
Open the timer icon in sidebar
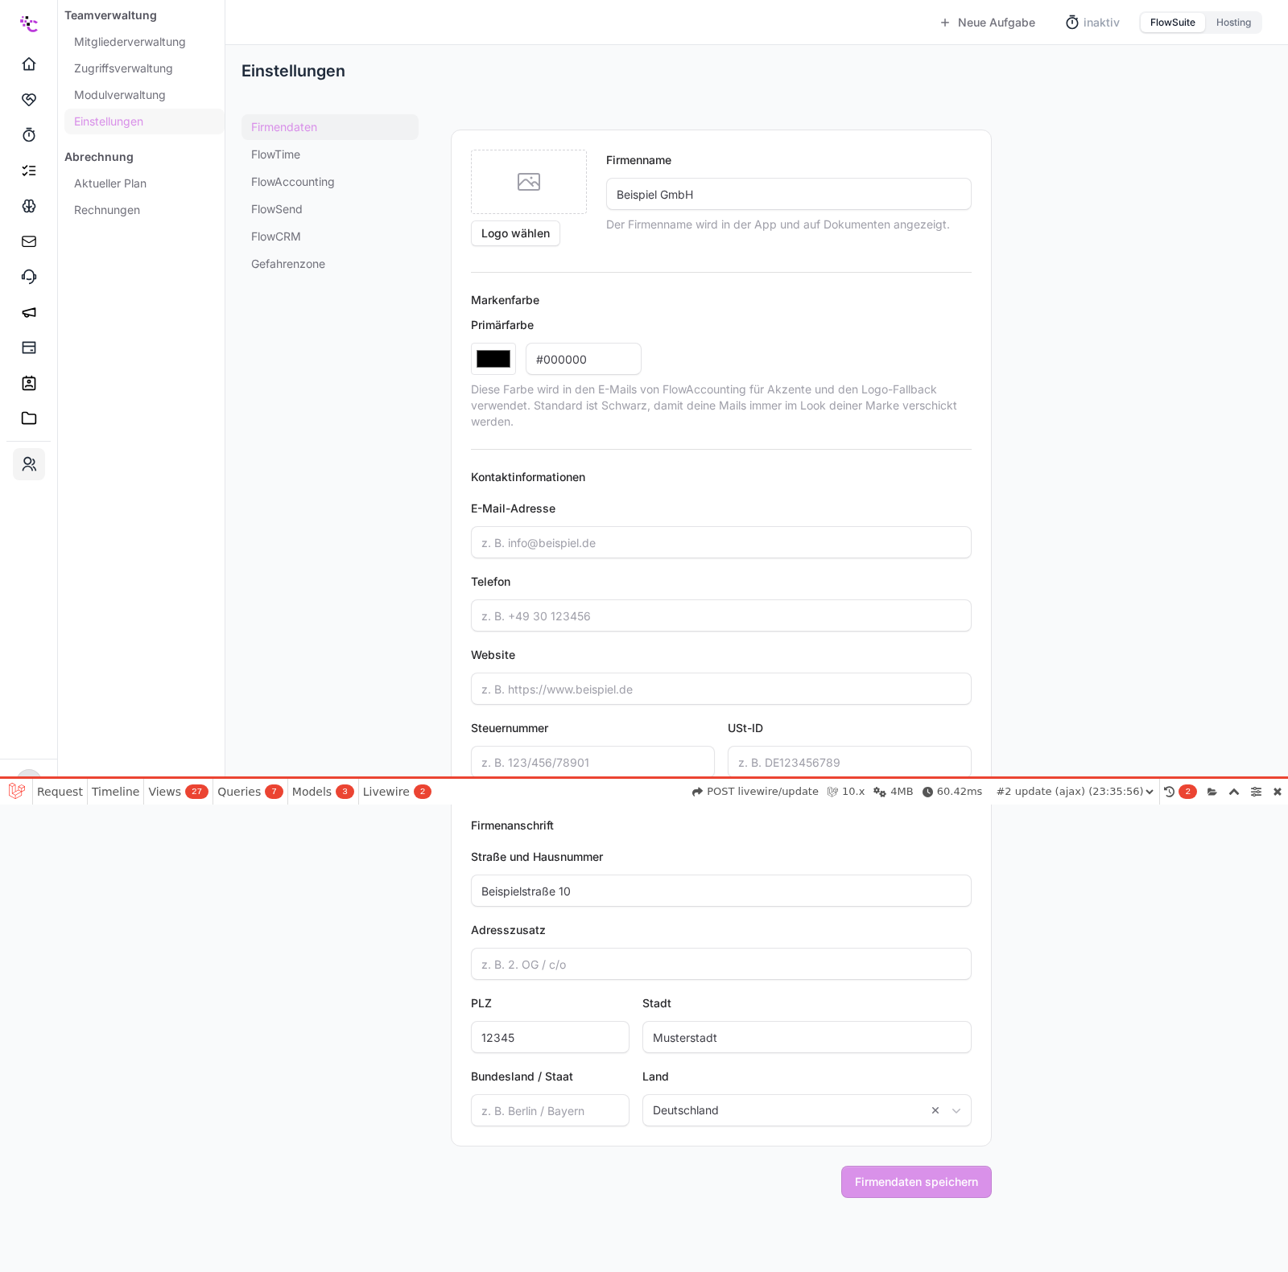29,134
